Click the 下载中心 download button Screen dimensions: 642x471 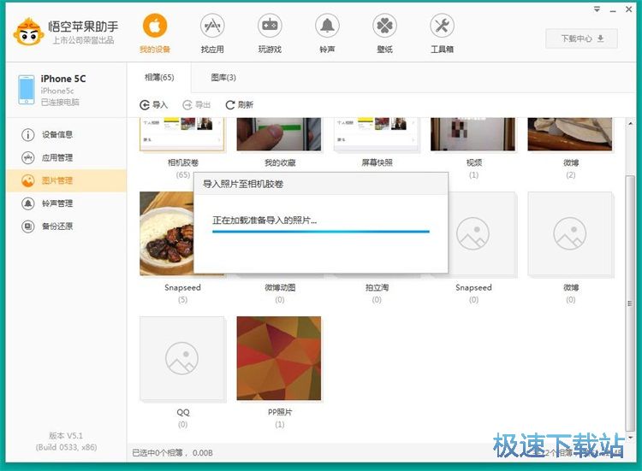[581, 38]
